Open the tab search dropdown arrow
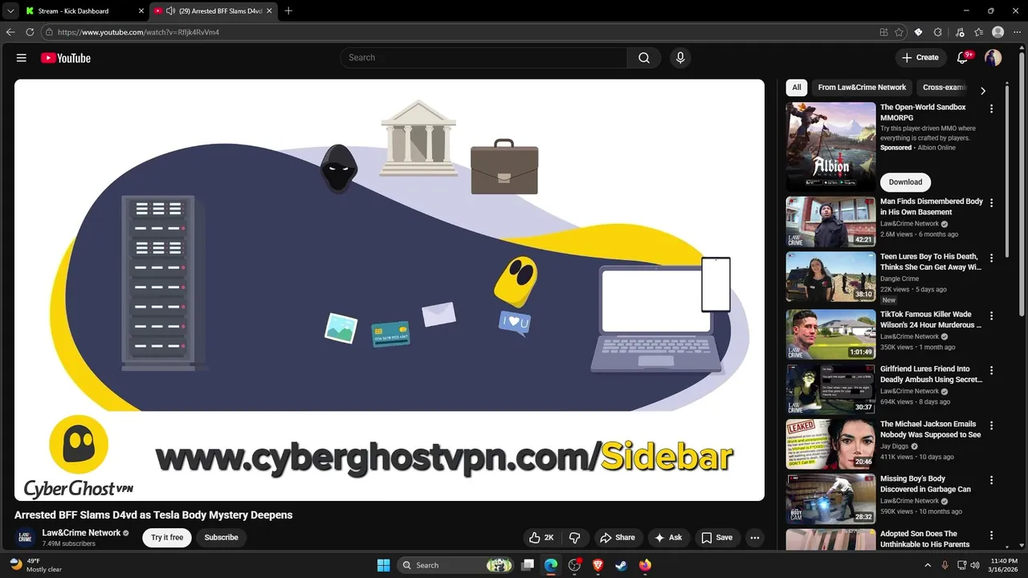1028x578 pixels. pyautogui.click(x=10, y=11)
